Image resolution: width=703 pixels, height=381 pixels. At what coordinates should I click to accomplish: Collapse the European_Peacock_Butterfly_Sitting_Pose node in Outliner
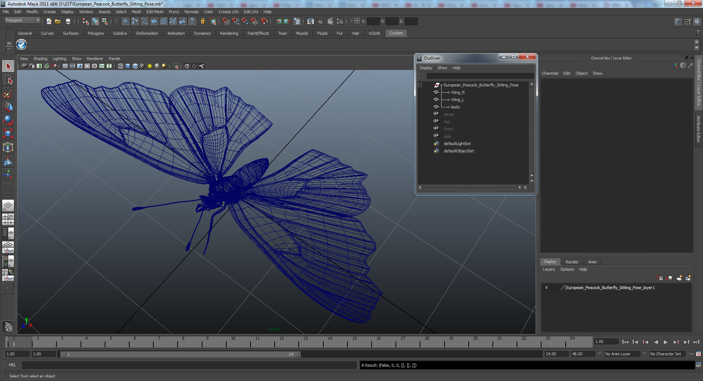click(420, 85)
